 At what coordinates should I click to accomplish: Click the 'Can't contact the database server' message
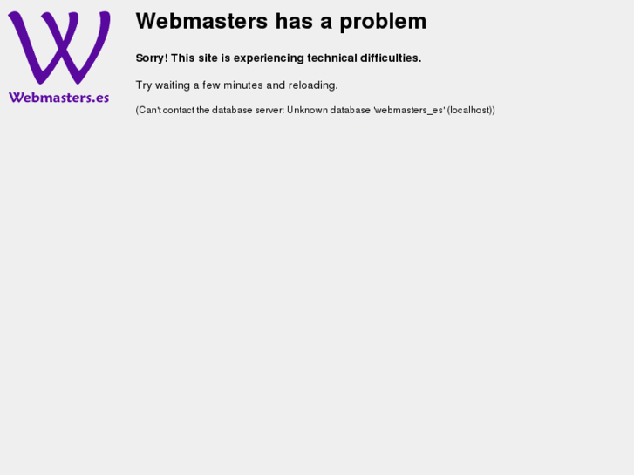pos(316,110)
